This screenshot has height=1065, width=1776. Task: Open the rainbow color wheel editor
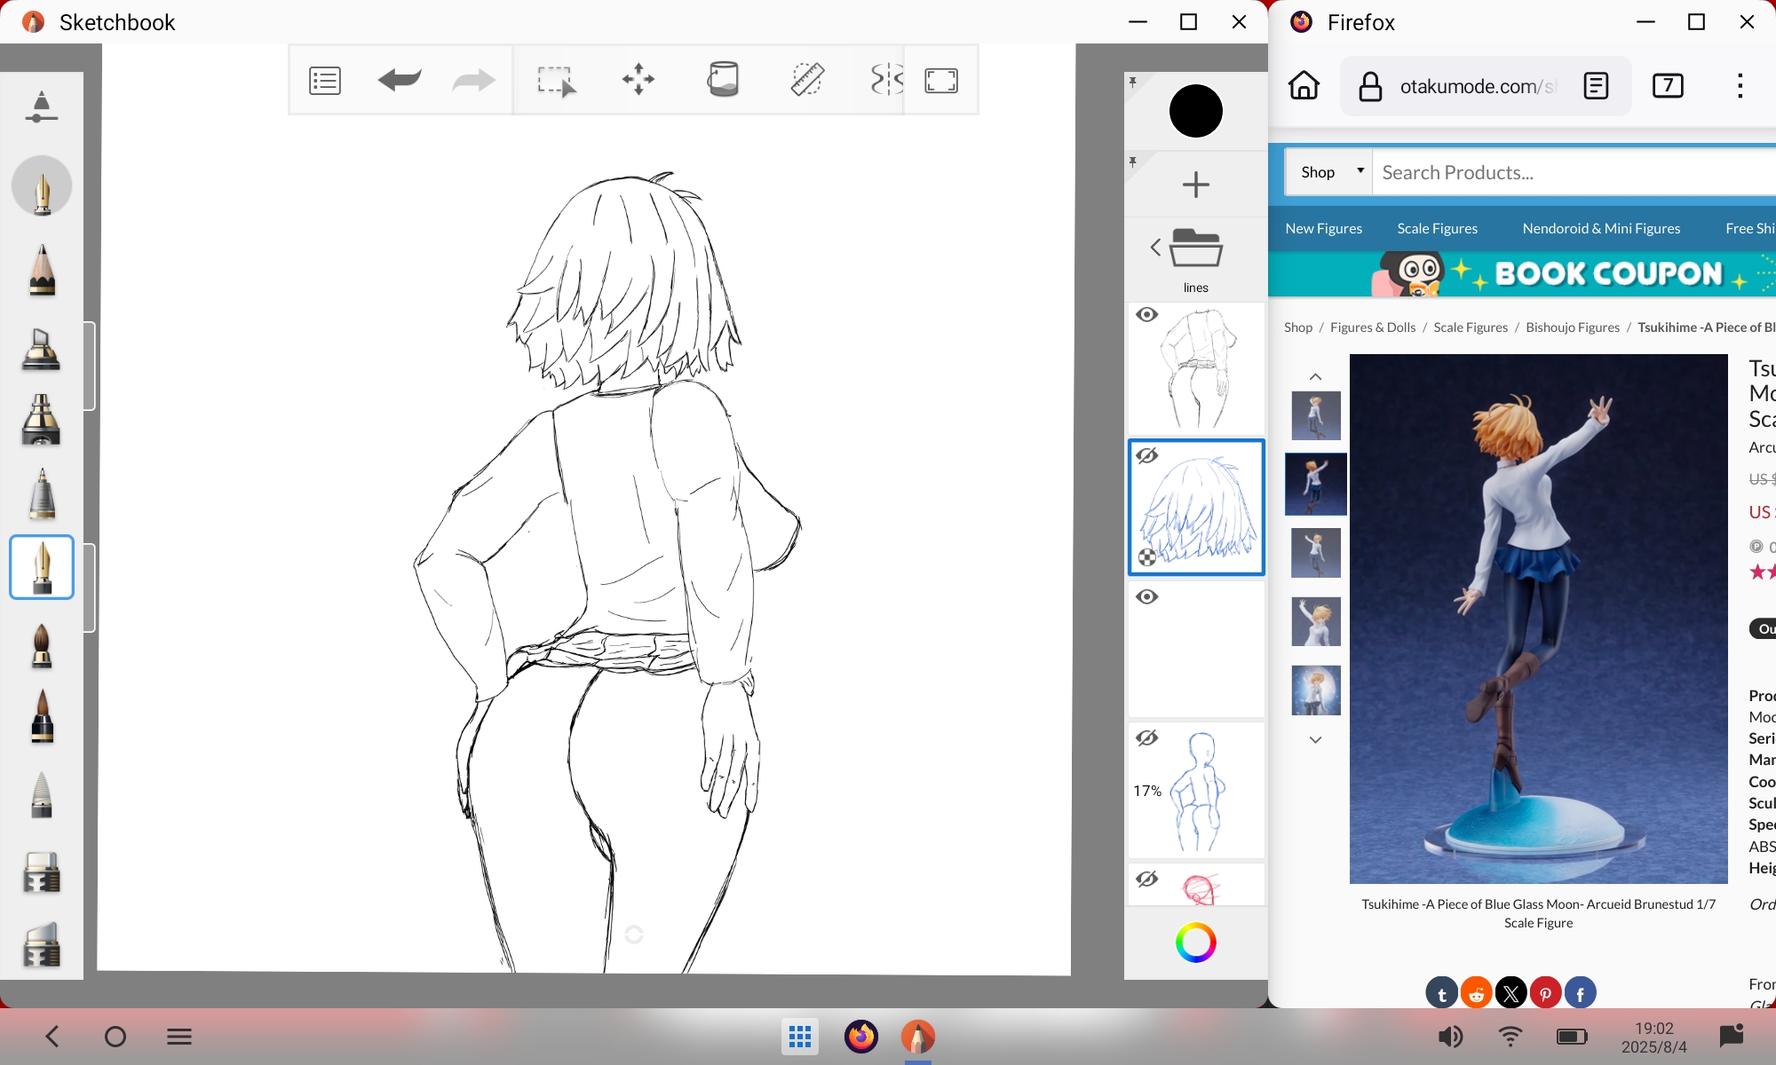(x=1196, y=943)
